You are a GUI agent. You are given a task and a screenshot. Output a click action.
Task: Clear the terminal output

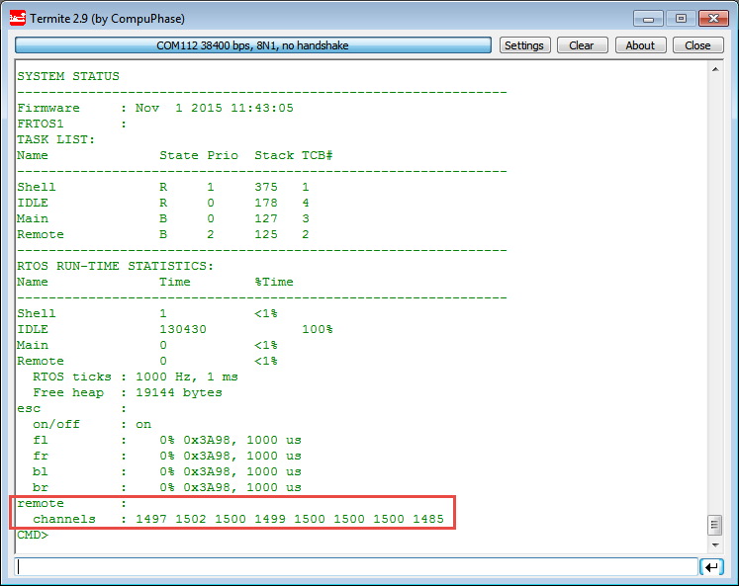coord(582,45)
